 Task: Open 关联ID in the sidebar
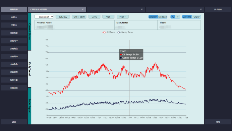pos(14,25)
